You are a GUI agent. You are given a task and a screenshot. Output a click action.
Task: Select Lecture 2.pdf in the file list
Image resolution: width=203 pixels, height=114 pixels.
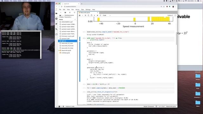pyautogui.click(x=68, y=39)
